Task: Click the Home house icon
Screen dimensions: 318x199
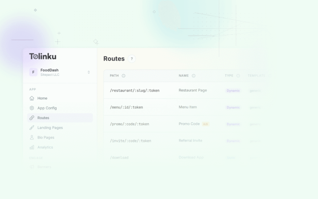Action: coord(32,98)
